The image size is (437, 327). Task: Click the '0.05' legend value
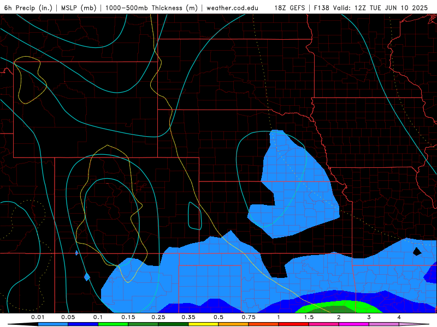click(x=68, y=317)
